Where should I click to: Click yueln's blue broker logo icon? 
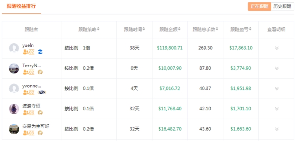[x=40, y=52]
